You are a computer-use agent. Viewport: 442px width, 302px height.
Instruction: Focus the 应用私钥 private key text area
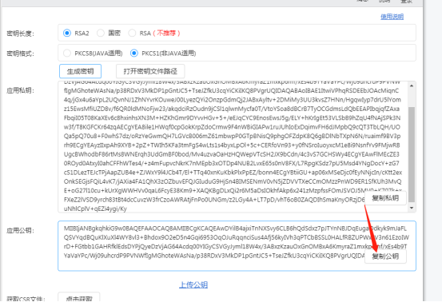tap(233, 146)
